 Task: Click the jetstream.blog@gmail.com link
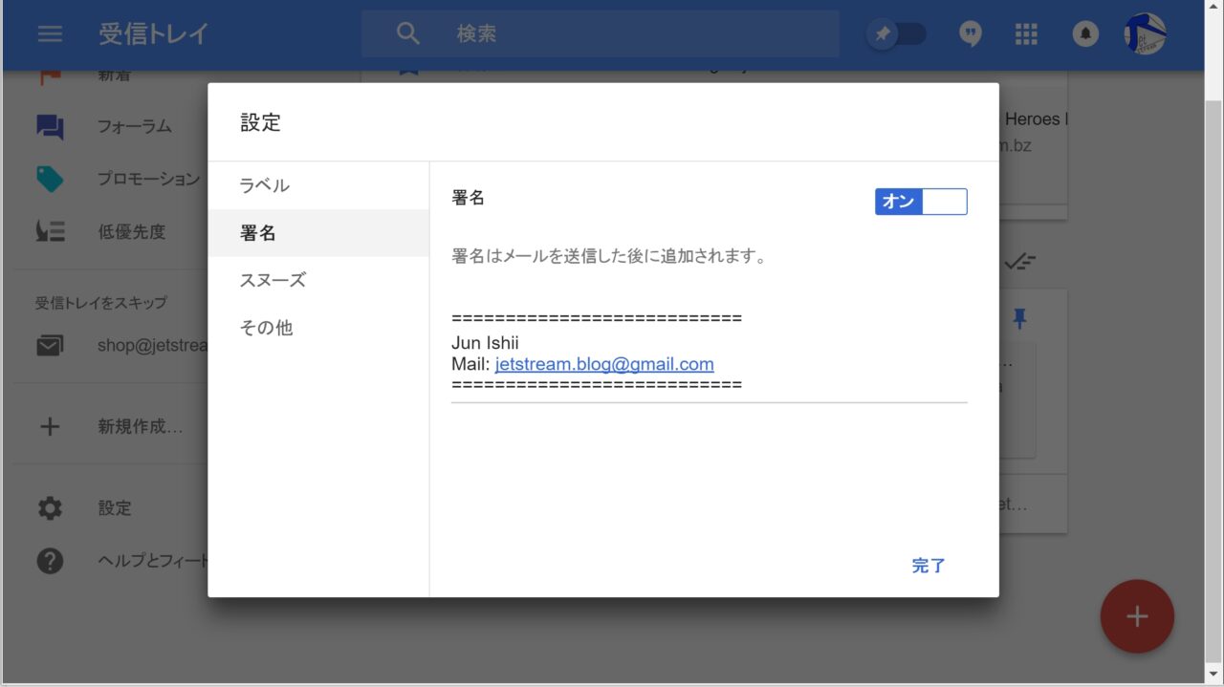(x=604, y=364)
